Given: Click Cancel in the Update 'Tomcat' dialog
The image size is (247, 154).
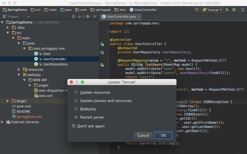Looking at the screenshot, I should tap(143, 136).
